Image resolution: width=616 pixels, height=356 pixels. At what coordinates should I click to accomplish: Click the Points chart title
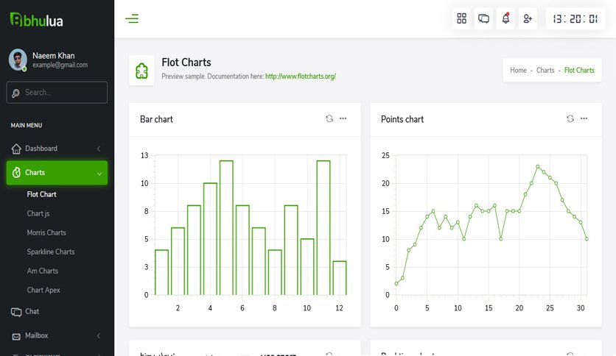(402, 119)
